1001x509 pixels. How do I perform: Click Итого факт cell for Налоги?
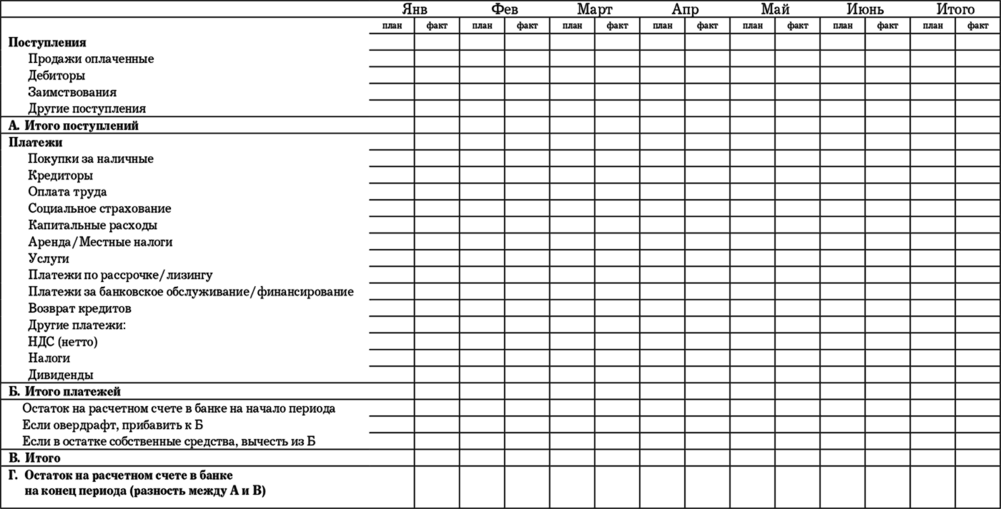tap(977, 358)
